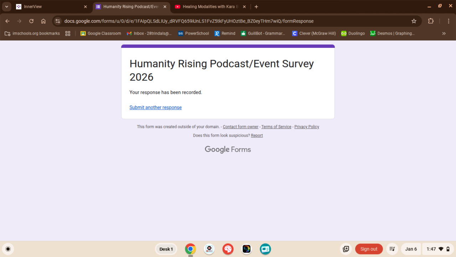
Task: Open the Terms of Service link
Action: pos(276,127)
